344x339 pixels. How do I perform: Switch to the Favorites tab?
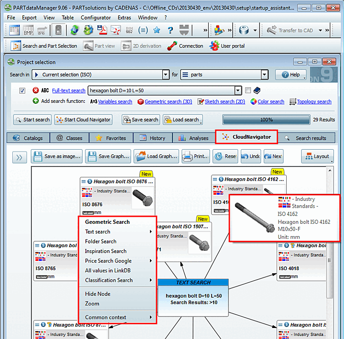click(x=111, y=138)
